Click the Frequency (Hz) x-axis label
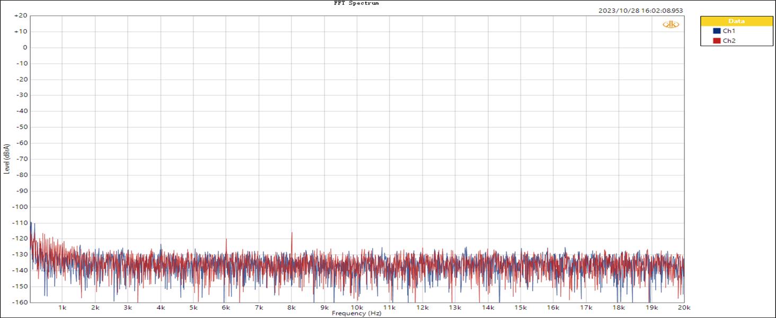 [356, 313]
